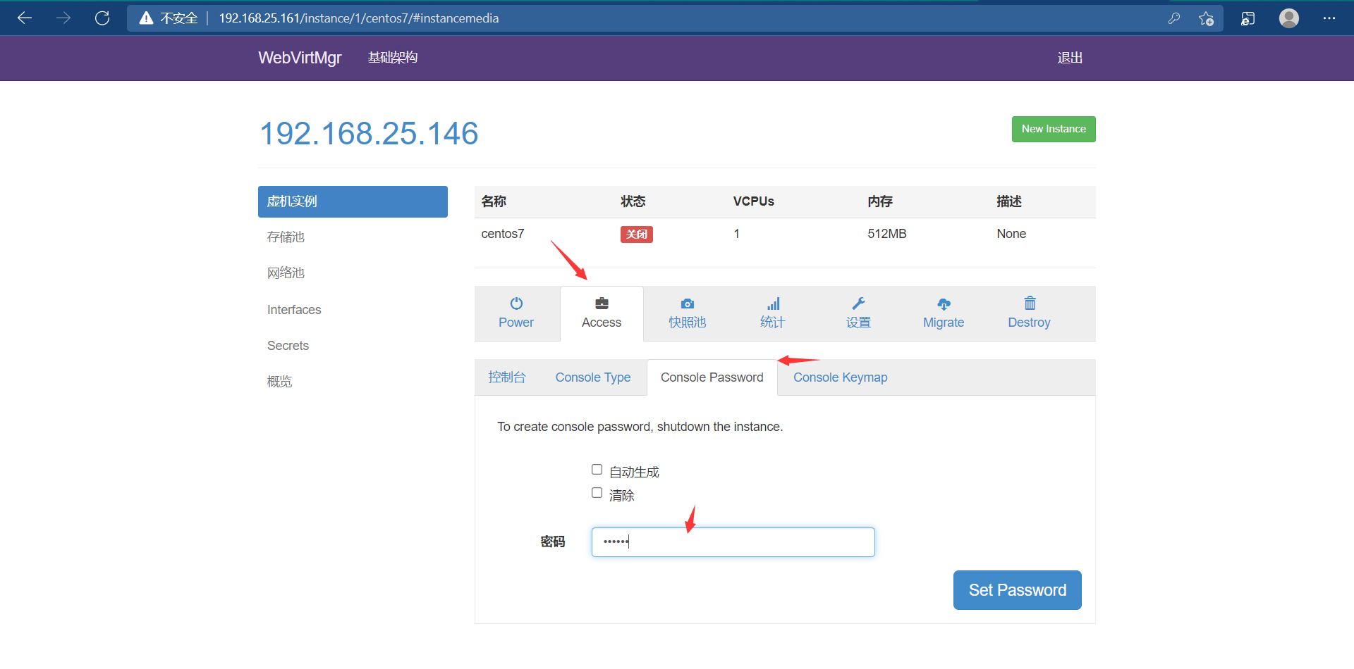Image resolution: width=1354 pixels, height=669 pixels.
Task: Click the None description value
Action: point(1011,234)
